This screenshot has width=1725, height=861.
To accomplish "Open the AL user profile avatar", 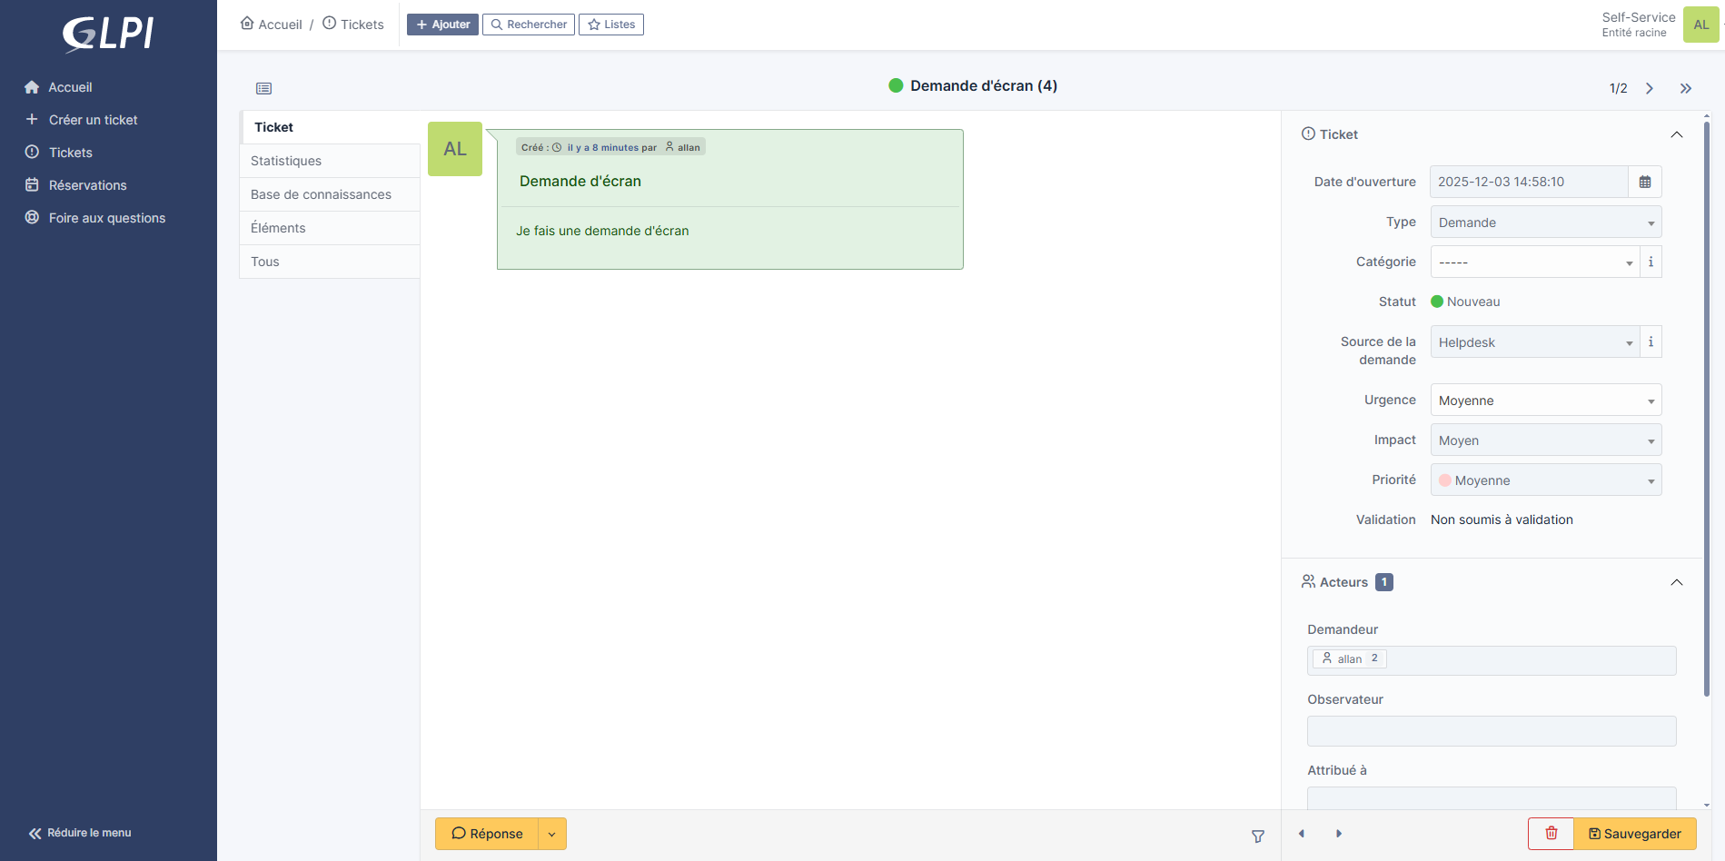I will click(1700, 25).
